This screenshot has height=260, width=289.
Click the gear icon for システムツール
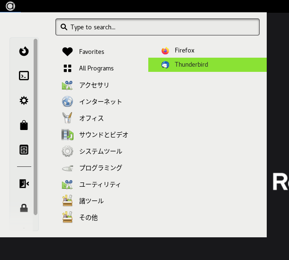pyautogui.click(x=67, y=151)
